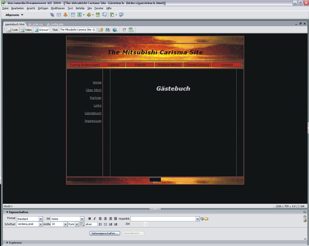The width and height of the screenshot is (309, 246).
Task: Click the Kontakt navigation button
Action: [227, 65]
